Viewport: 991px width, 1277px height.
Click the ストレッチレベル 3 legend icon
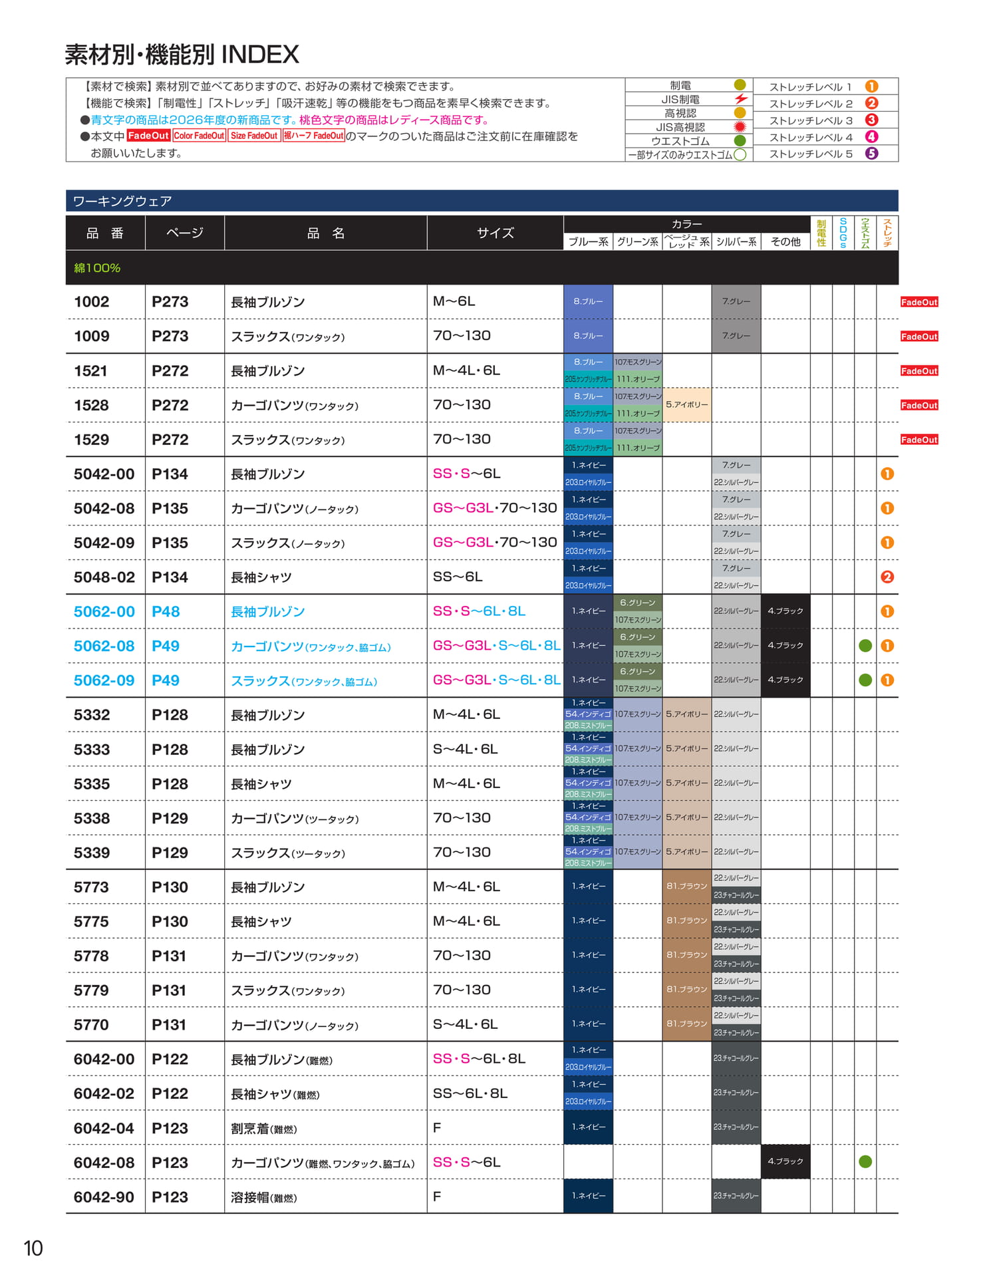click(x=871, y=120)
